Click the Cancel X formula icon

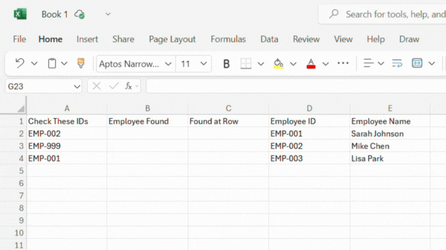pyautogui.click(x=96, y=86)
